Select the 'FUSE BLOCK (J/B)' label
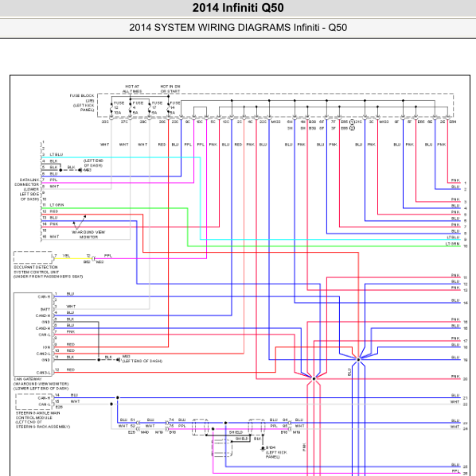Viewport: 476px width, 476px height. coord(82,98)
